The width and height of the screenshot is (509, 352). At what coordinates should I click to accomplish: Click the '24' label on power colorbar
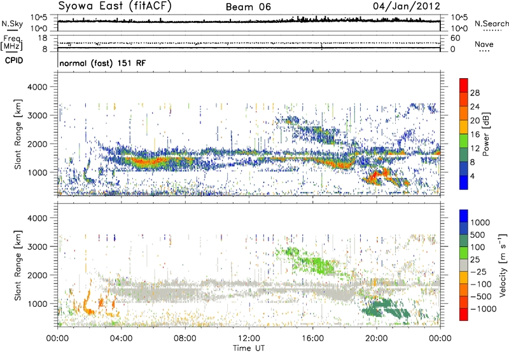pyautogui.click(x=475, y=107)
